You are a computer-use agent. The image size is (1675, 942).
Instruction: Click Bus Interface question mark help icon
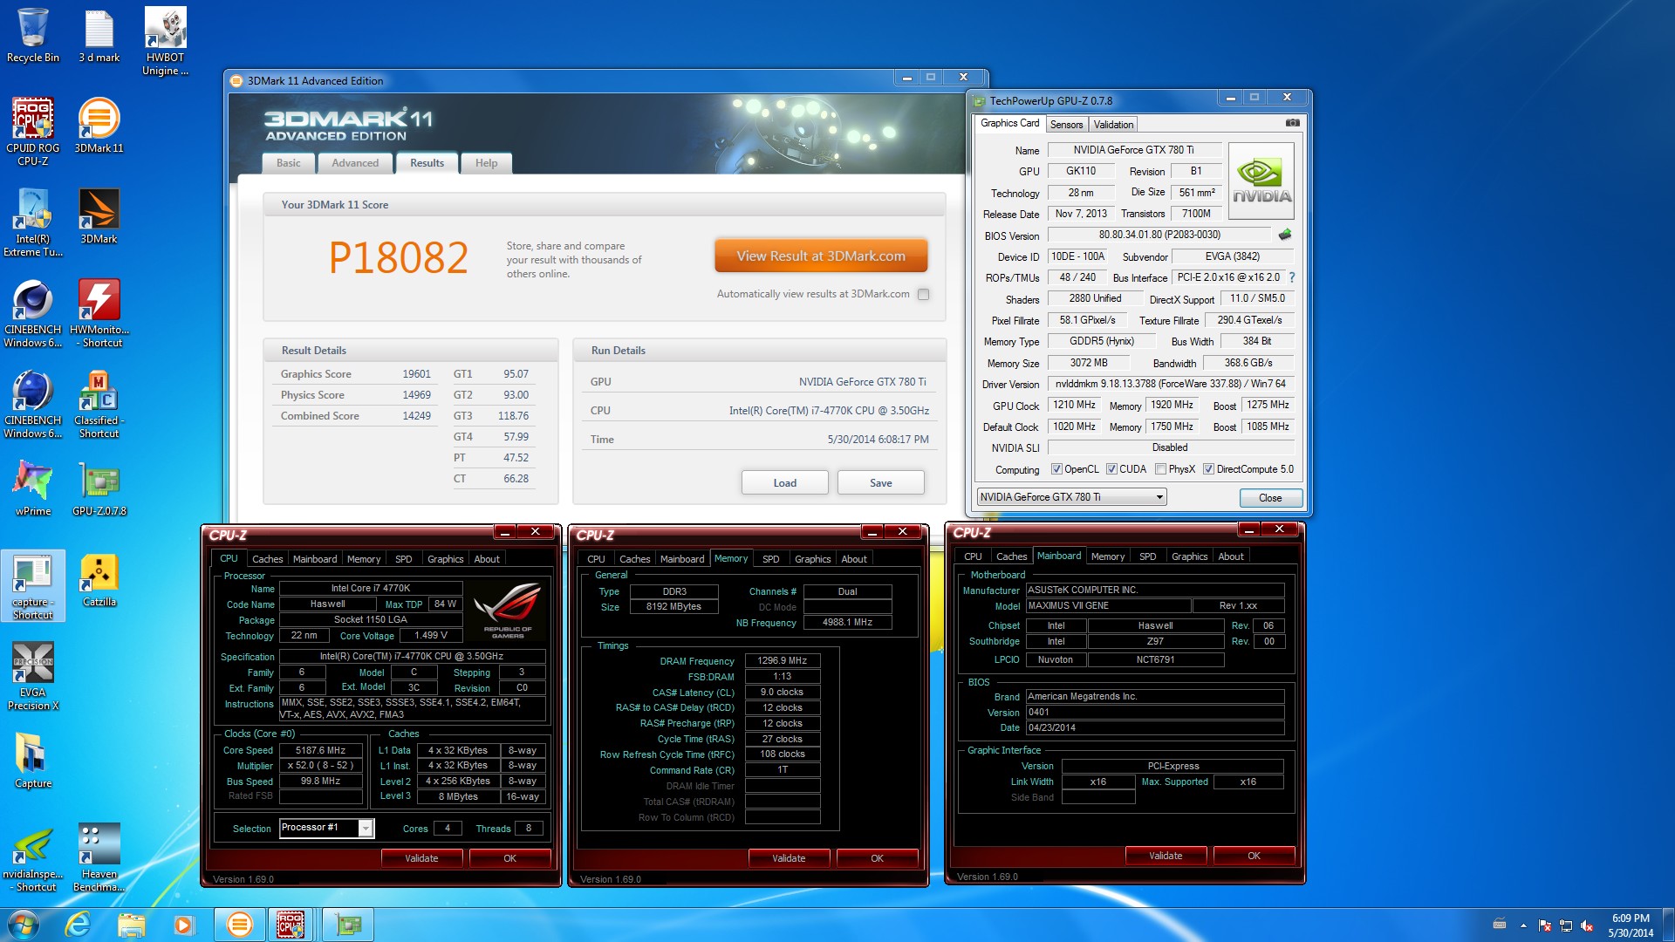1292,277
